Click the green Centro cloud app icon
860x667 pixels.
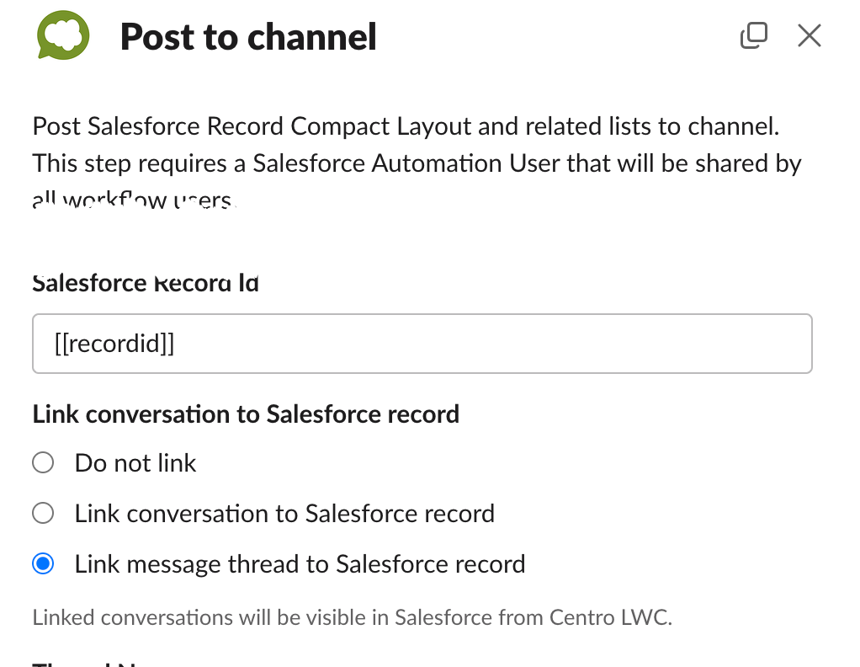[63, 35]
